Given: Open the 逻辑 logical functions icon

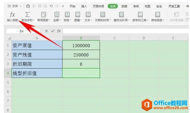Looking at the screenshot, I should click(77, 15).
